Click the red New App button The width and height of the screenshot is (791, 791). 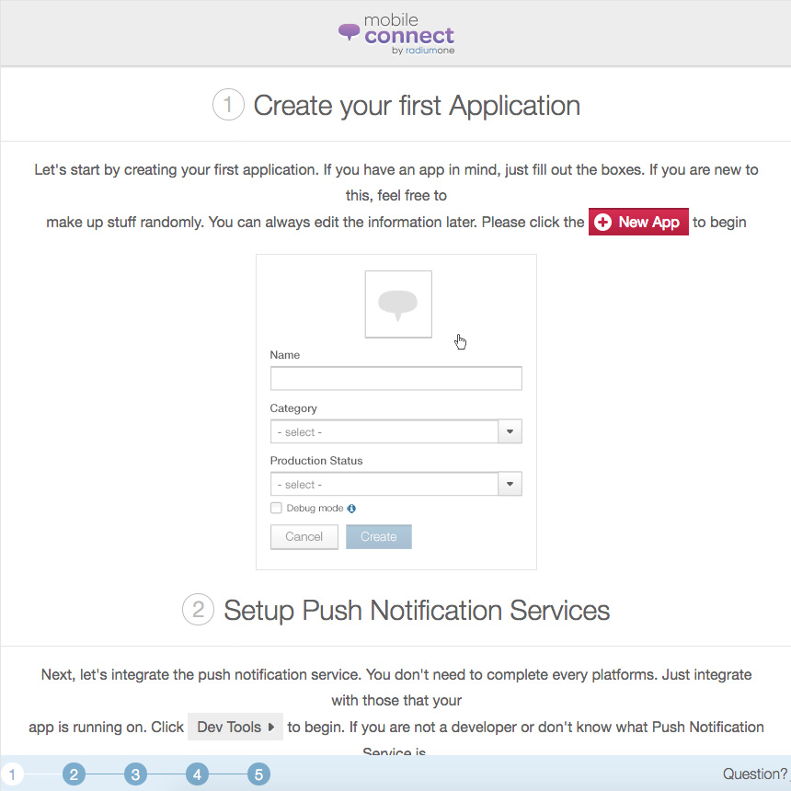[638, 222]
